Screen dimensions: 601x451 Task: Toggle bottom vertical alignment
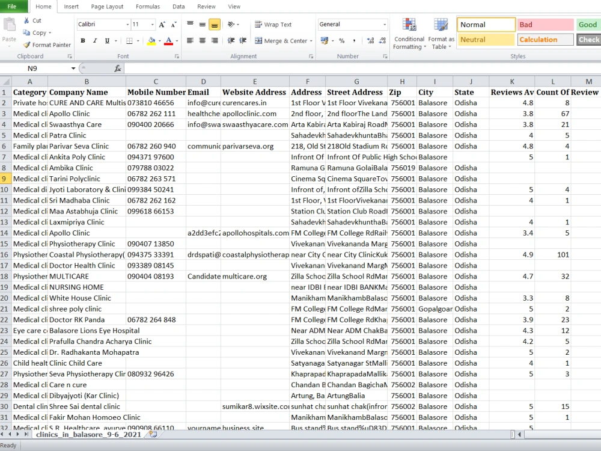(215, 25)
